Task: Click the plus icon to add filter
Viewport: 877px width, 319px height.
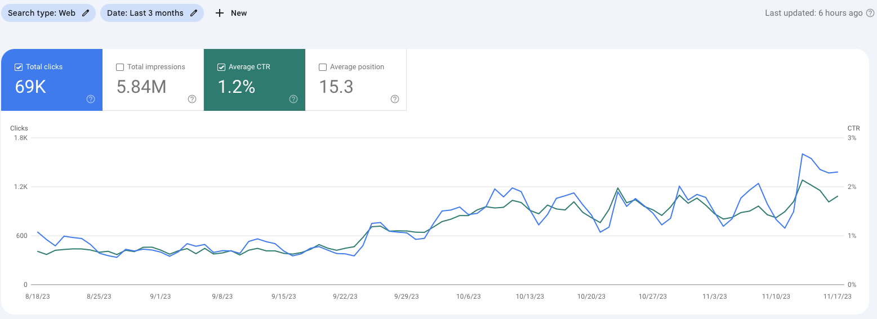Action: click(220, 13)
